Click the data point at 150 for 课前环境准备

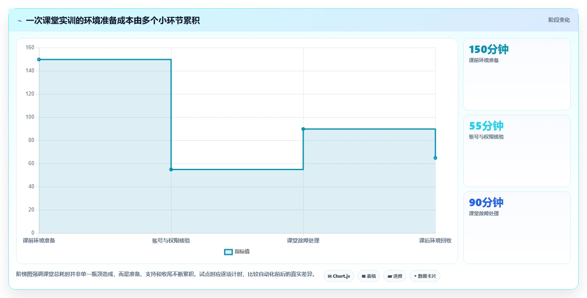[39, 60]
